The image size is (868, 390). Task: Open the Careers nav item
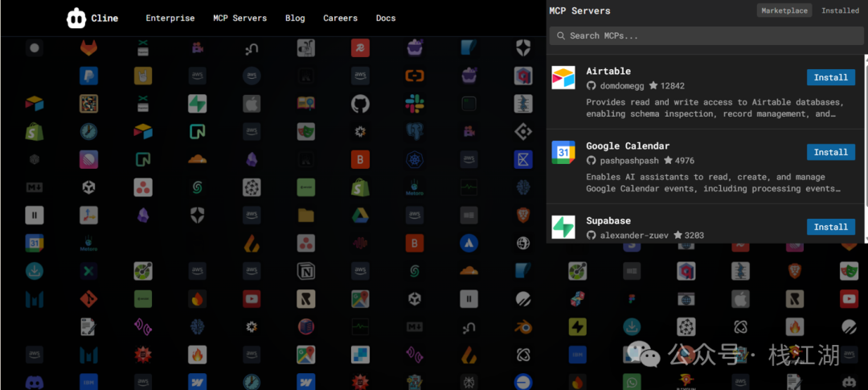(341, 18)
